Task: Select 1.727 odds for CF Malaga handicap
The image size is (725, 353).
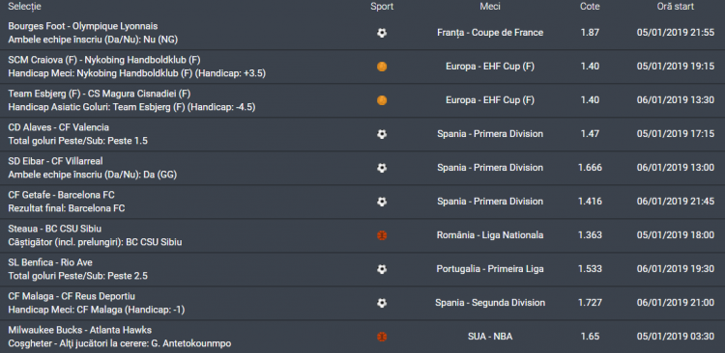Action: (590, 303)
